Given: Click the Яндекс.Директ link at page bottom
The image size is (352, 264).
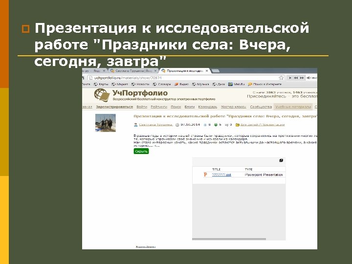Looking at the screenshot, I should (x=146, y=246).
